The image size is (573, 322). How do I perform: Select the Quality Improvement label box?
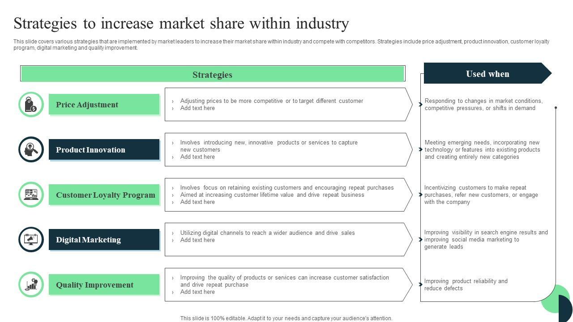(104, 285)
